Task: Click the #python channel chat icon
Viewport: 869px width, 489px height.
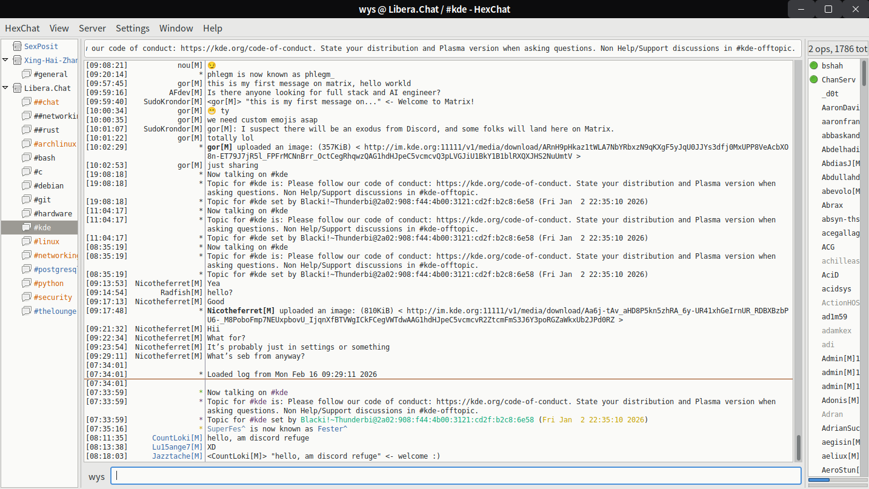Action: [26, 283]
